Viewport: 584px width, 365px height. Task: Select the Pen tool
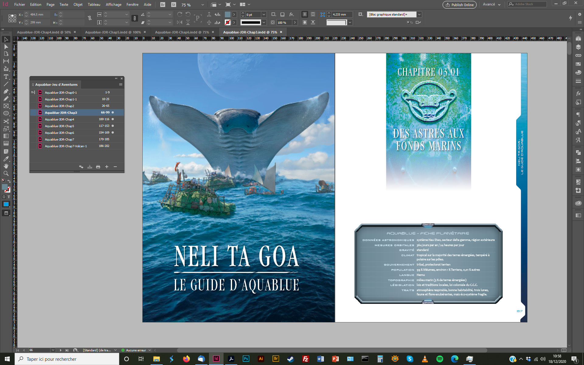coord(6,91)
